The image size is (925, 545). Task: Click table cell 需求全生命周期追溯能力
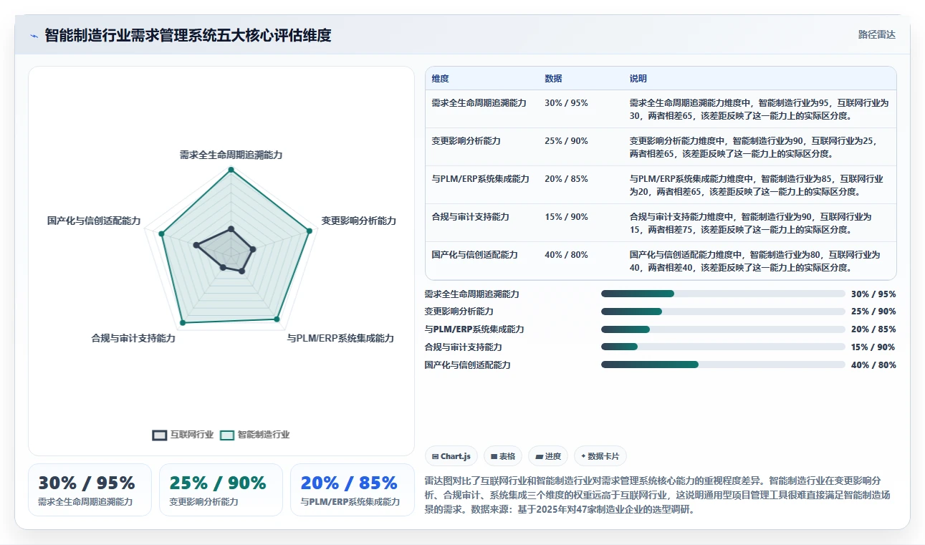point(479,103)
